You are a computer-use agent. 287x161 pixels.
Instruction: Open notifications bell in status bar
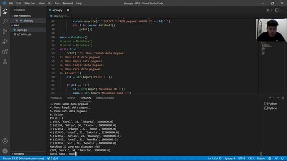[283, 158]
